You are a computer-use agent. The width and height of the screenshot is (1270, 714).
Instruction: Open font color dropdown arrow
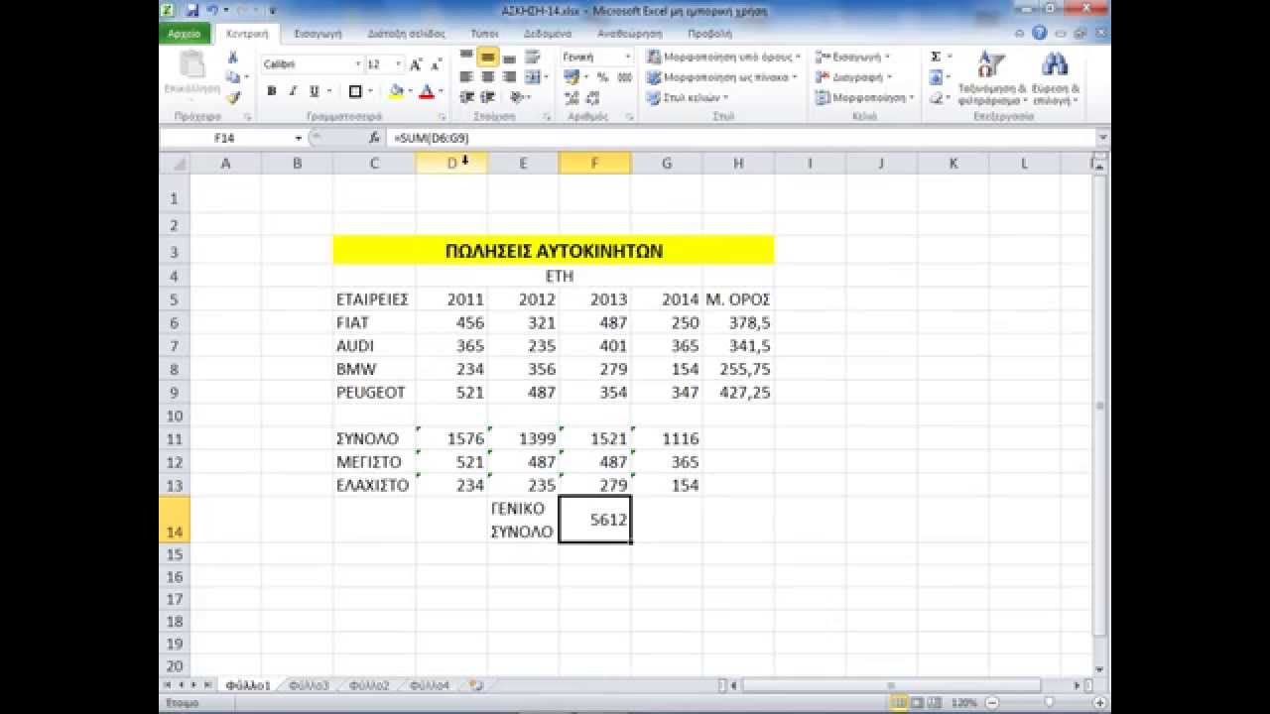[x=441, y=91]
